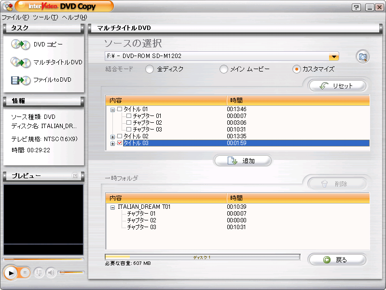Select the マルチタイトルDVD task icon
This screenshot has height=290, width=386.
pos(20,62)
